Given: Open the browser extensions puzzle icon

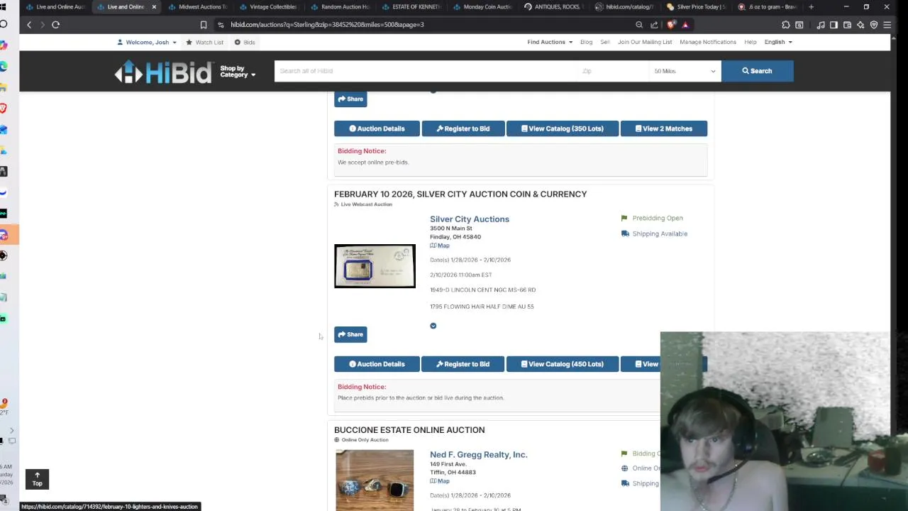Looking at the screenshot, I should [x=786, y=25].
